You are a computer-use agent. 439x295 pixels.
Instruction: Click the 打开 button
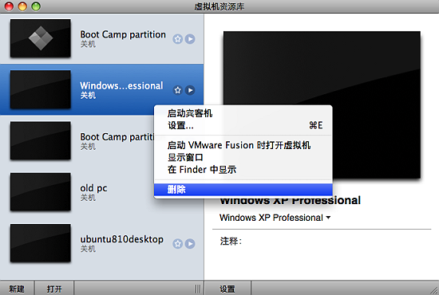click(54, 289)
